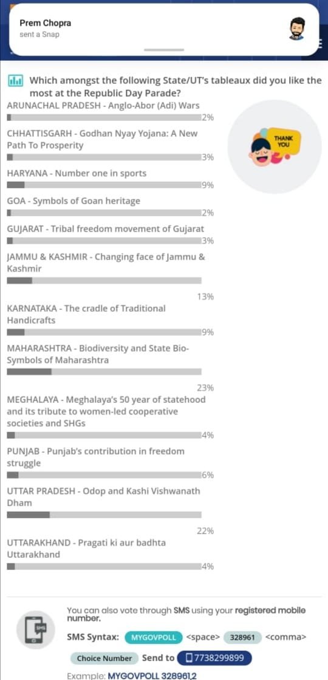Tap the notification drag handle bar
This screenshot has width=328, height=680.
click(164, 50)
